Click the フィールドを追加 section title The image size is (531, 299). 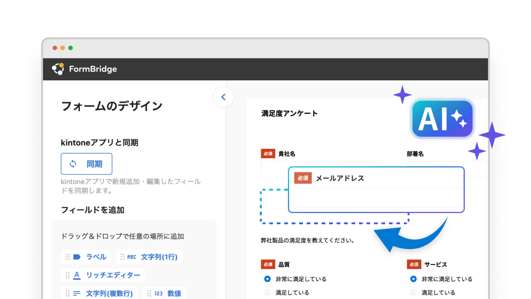[93, 210]
